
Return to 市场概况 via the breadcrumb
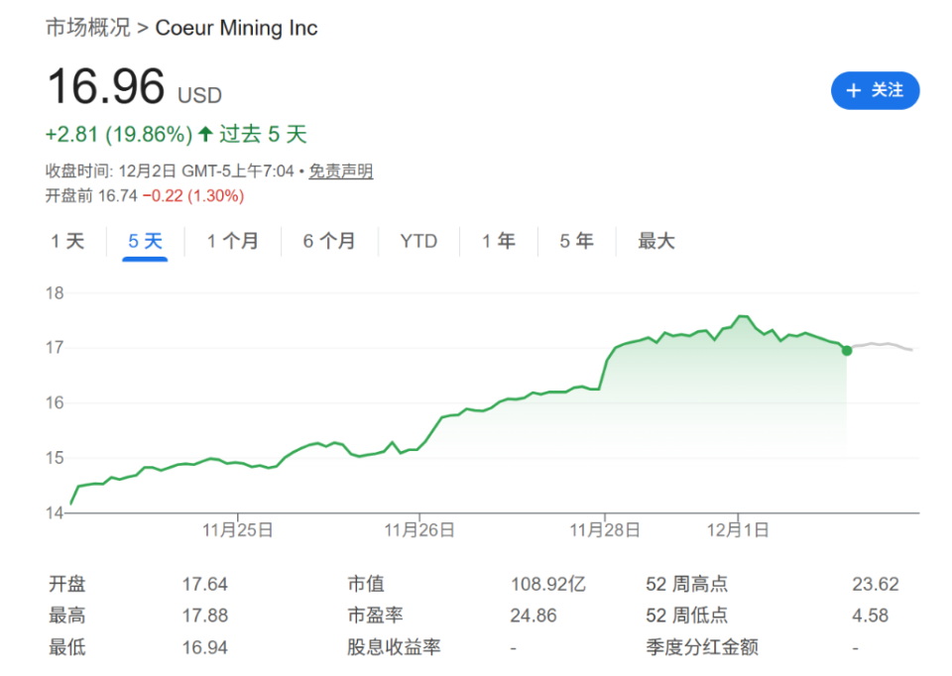[x=87, y=28]
